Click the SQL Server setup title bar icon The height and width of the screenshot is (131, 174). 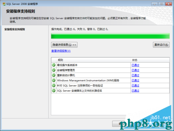(4, 4)
